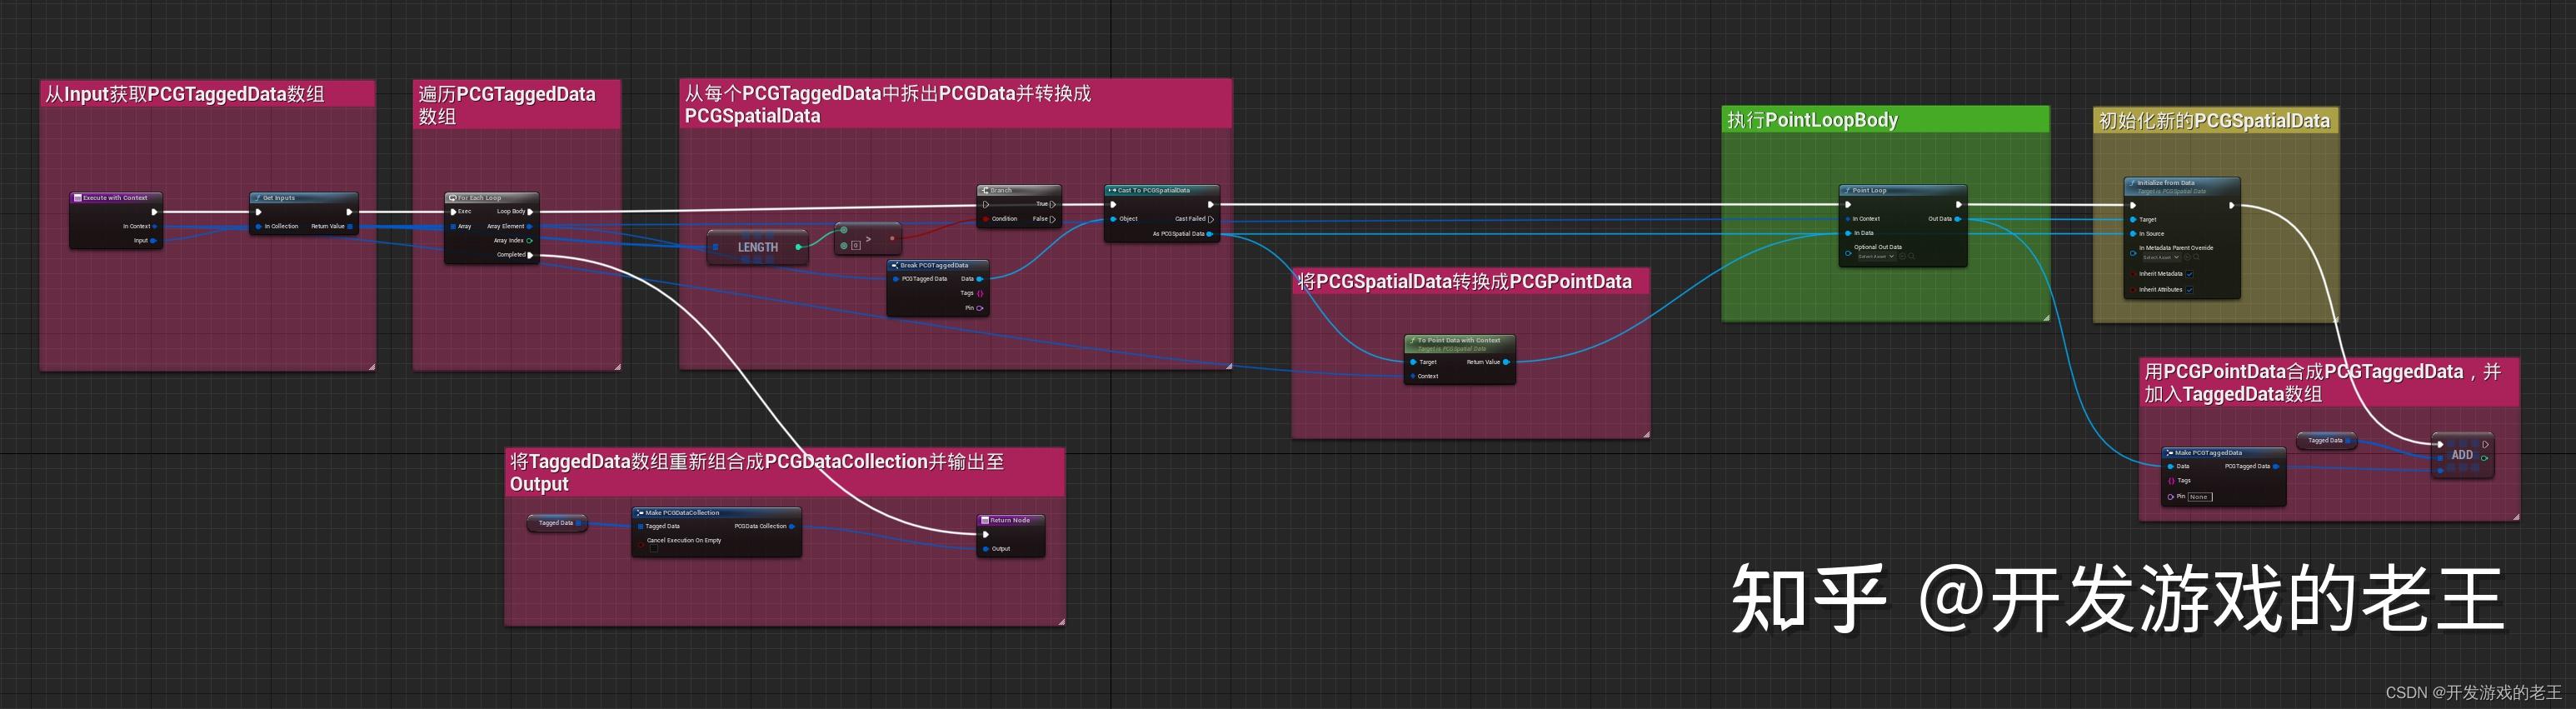Click use-selected-asset arrow under In Metadata Parent Override
2576x709 pixels.
2187,257
